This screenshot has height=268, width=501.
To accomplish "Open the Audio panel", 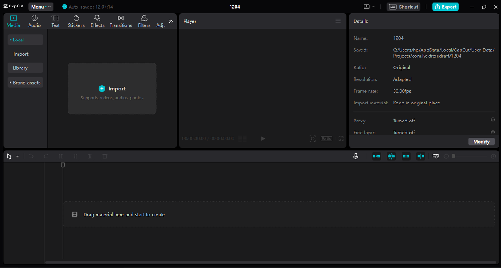I will click(x=34, y=21).
